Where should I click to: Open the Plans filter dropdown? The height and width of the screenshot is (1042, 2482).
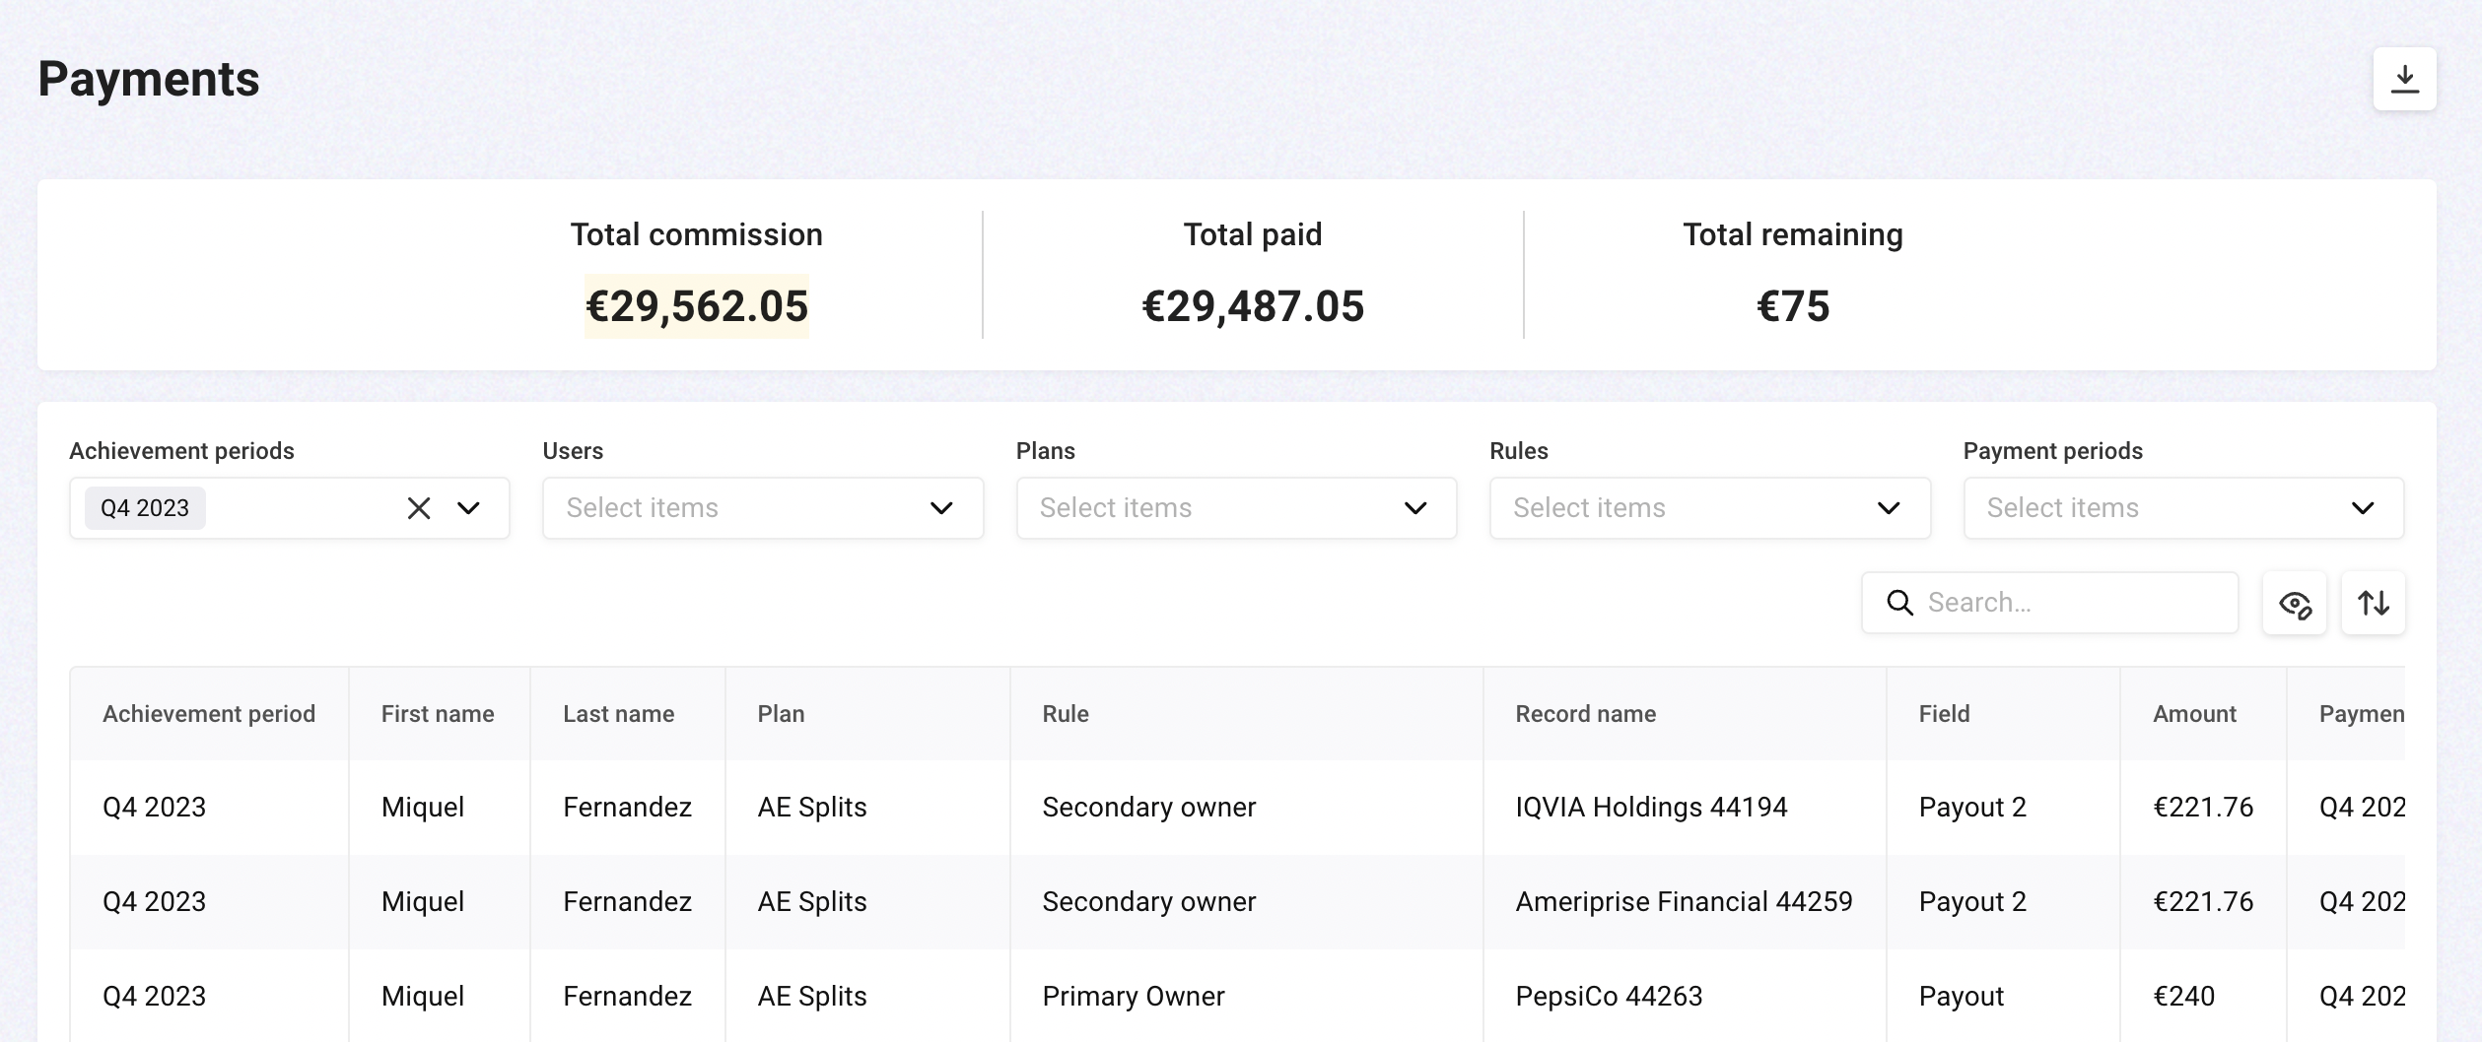point(1236,508)
